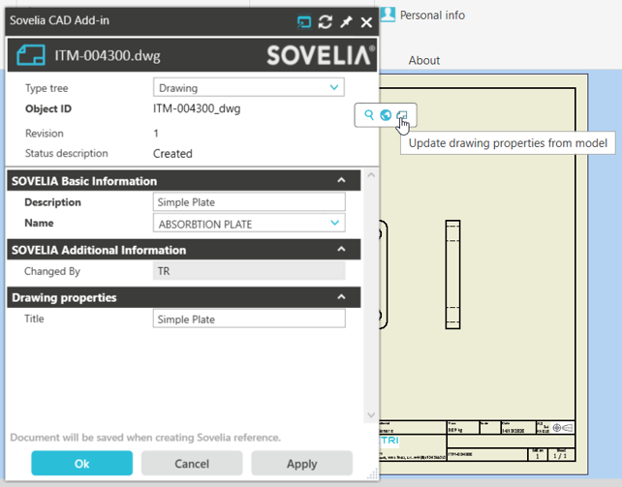
Task: Confirm with the Ok button
Action: pos(82,463)
